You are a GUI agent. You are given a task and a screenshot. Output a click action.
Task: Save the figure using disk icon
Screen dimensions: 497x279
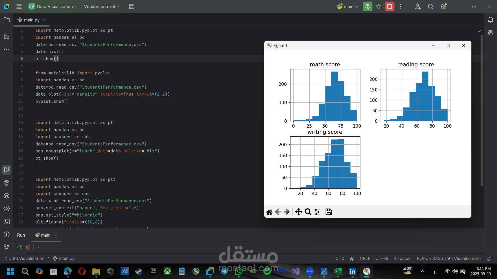click(x=329, y=212)
